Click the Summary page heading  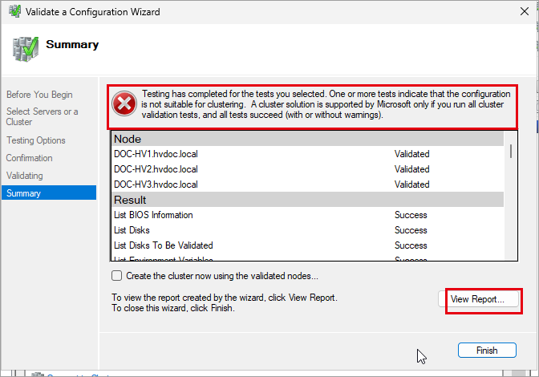72,44
